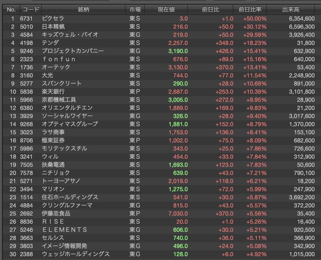Click the 住石ホールディングス stock name
This screenshot has width=321, height=260.
70,197
